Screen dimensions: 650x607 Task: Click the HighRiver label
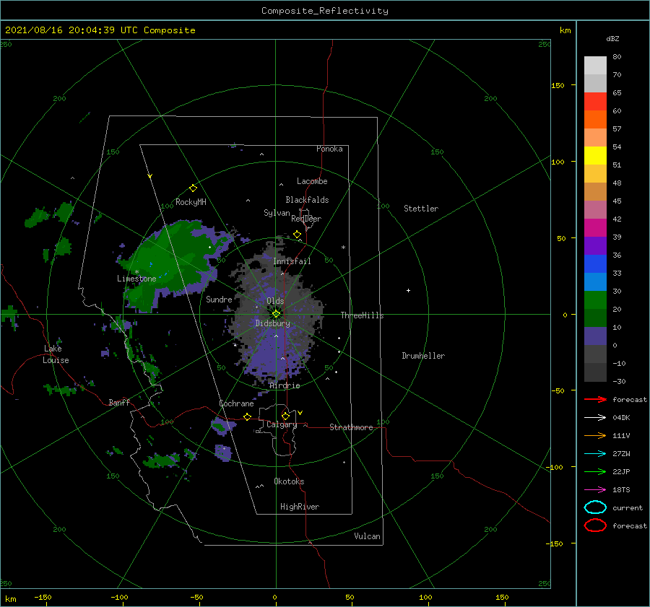click(300, 507)
